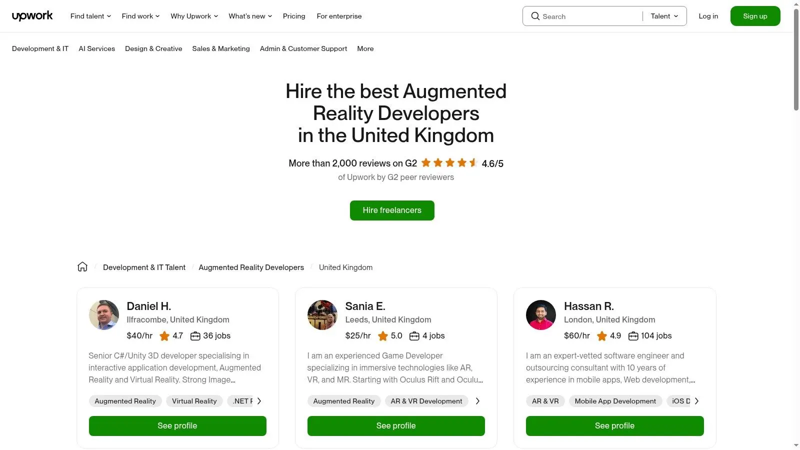This screenshot has width=800, height=450.
Task: Click the Hire freelancers button
Action: 391,210
